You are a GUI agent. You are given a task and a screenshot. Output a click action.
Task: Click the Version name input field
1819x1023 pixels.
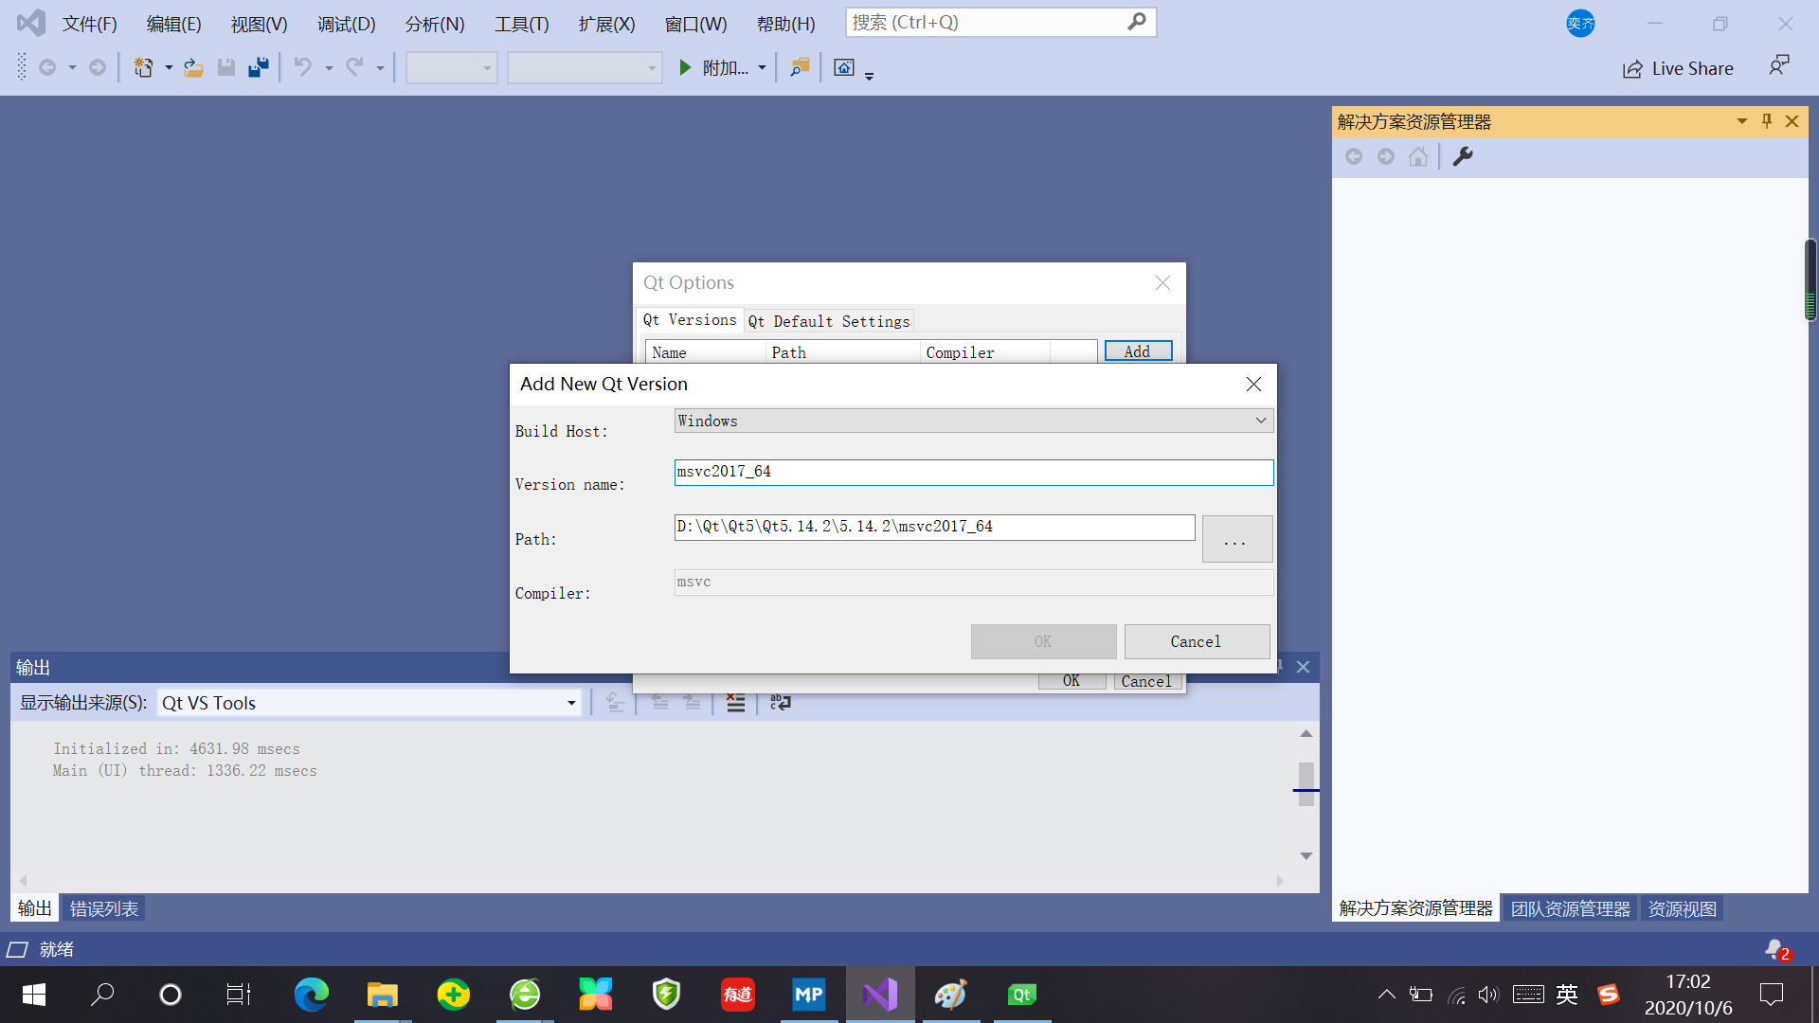pyautogui.click(x=973, y=472)
